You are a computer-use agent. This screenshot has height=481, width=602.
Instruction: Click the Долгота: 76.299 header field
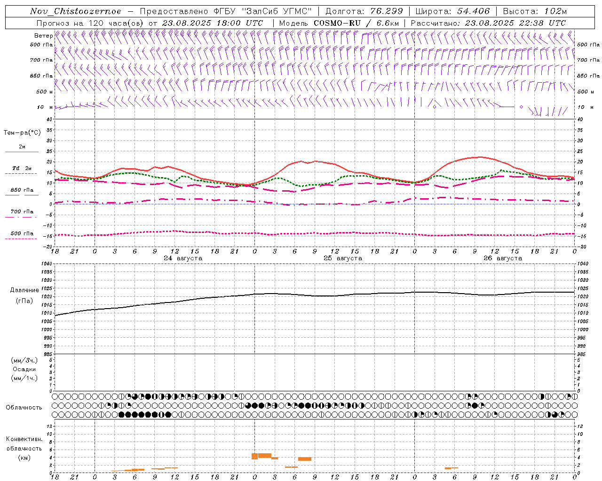pos(364,11)
